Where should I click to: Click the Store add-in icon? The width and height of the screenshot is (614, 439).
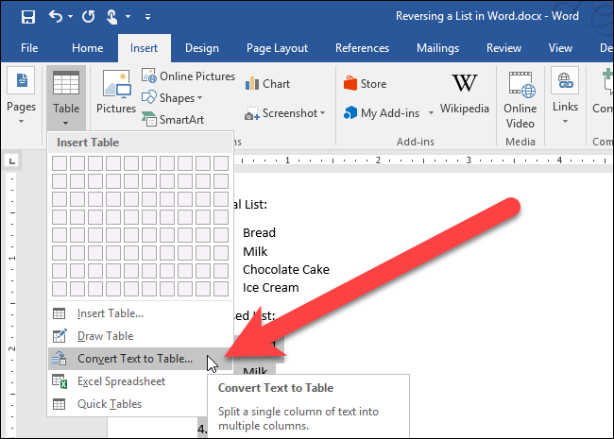point(350,83)
